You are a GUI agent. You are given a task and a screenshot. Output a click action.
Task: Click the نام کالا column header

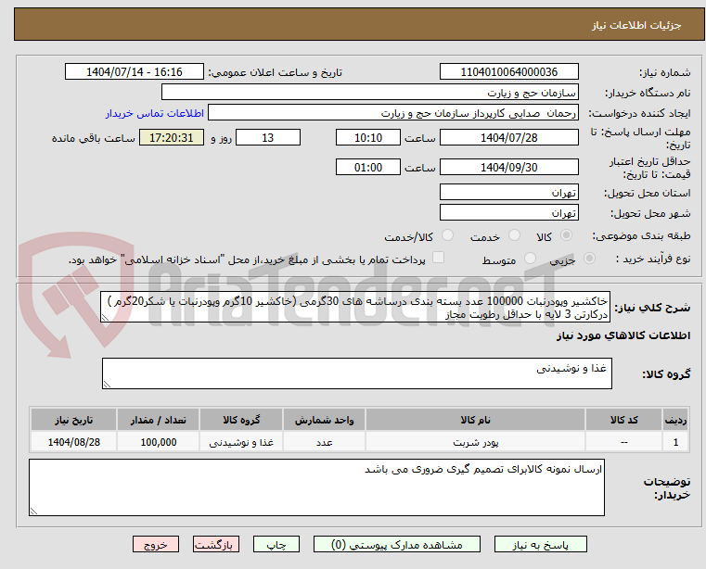pos(476,420)
